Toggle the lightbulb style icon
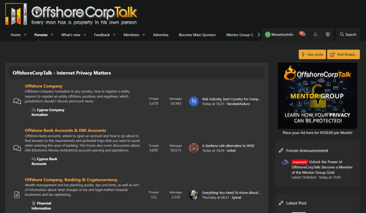 (x=328, y=35)
